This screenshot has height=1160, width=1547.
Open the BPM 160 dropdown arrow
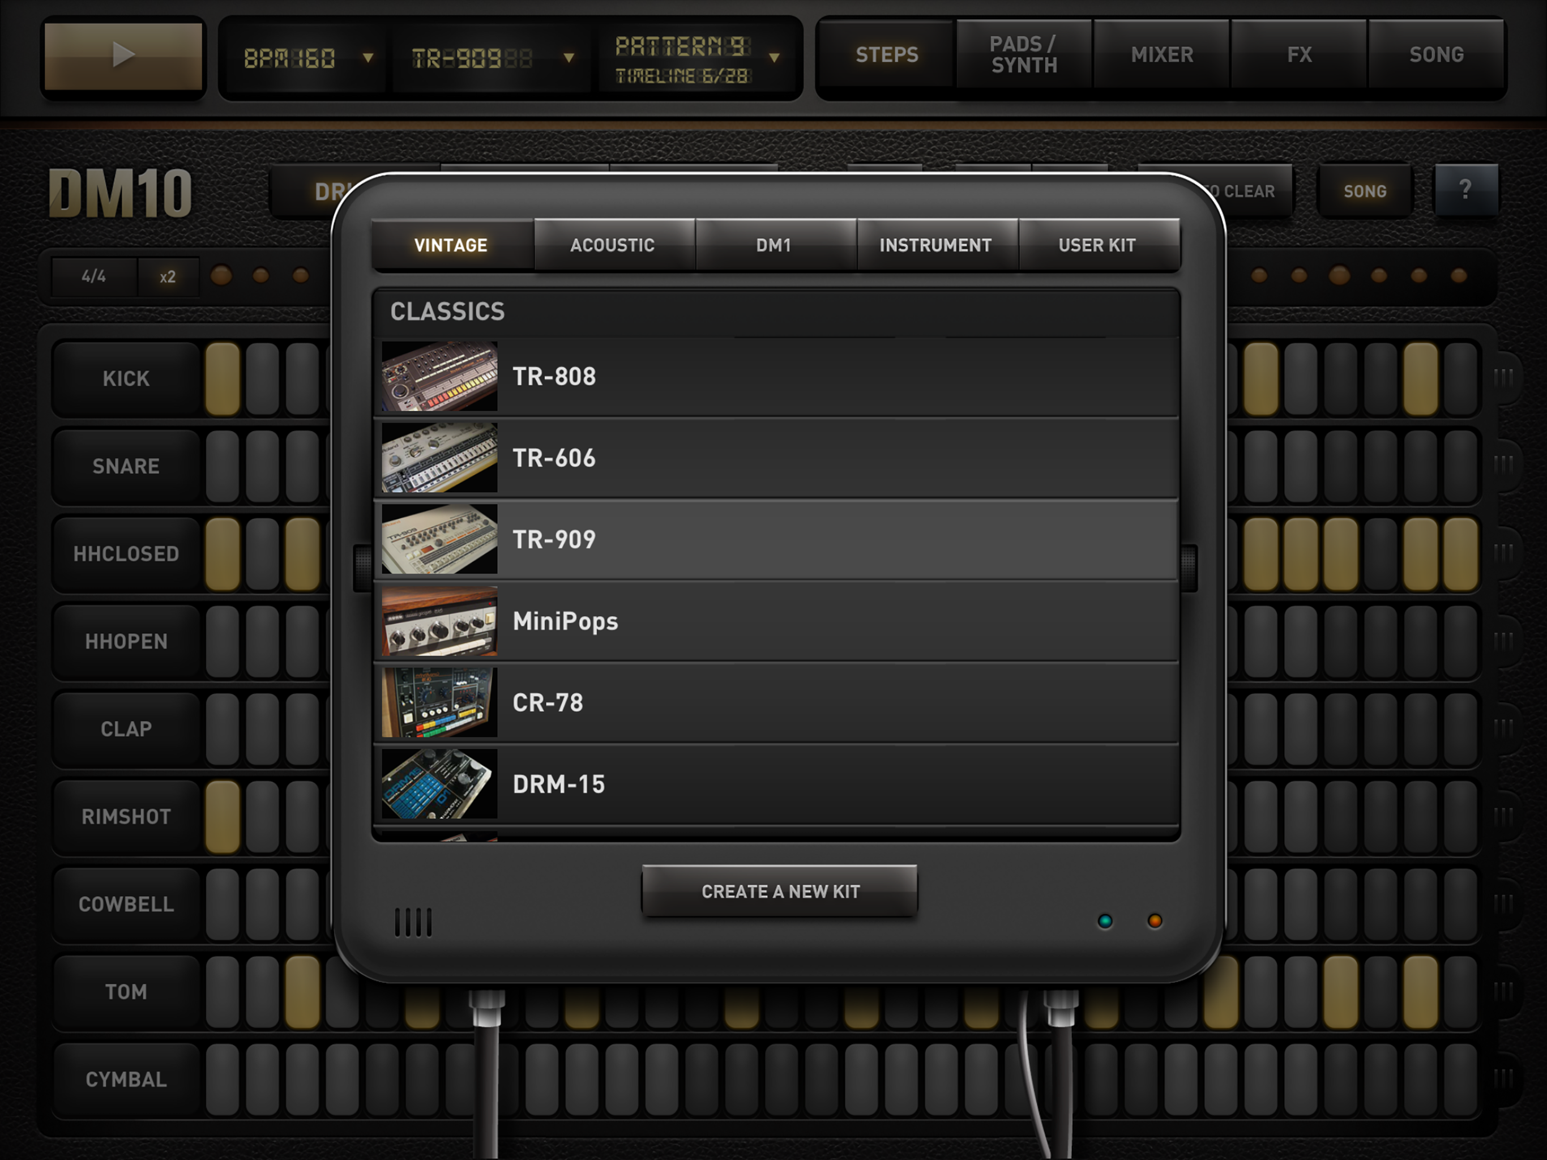click(x=368, y=58)
